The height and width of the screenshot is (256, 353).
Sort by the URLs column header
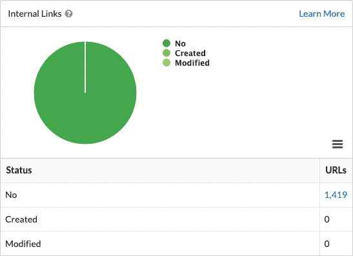[336, 170]
